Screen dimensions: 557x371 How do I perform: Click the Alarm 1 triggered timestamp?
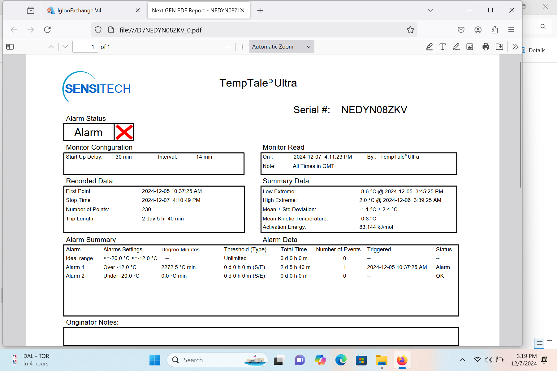tap(397, 267)
